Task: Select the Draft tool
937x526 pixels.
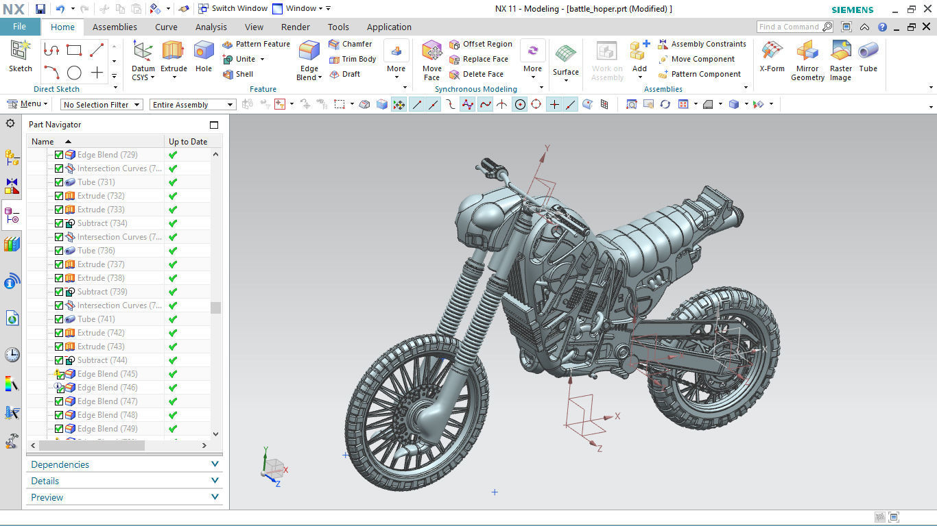Action: click(344, 74)
